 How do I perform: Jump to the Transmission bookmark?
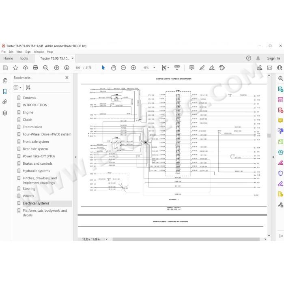[32, 127]
